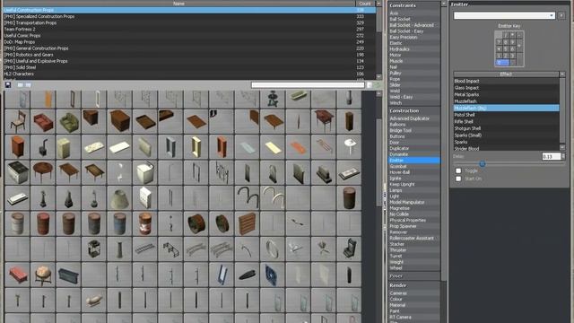This screenshot has width=574, height=323.
Task: Spawn the explosive red-white barrel prop
Action: pyautogui.click(x=145, y=223)
